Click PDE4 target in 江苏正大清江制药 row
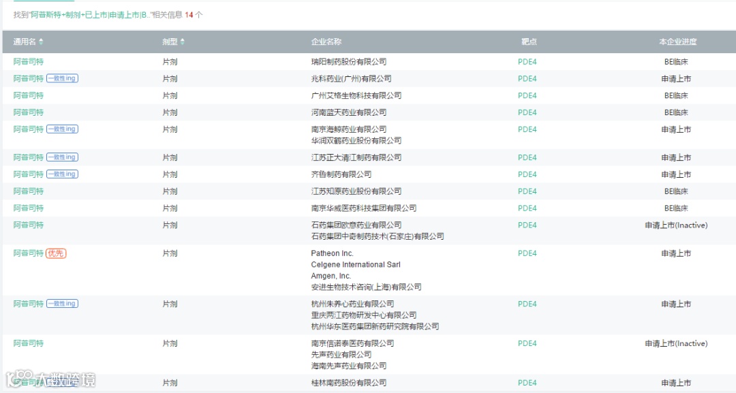Viewport: 736px width, 393px height. [x=527, y=157]
